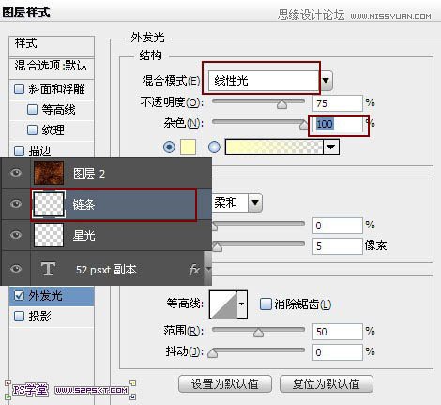Select layer named 星光
The image size is (441, 405).
click(84, 235)
